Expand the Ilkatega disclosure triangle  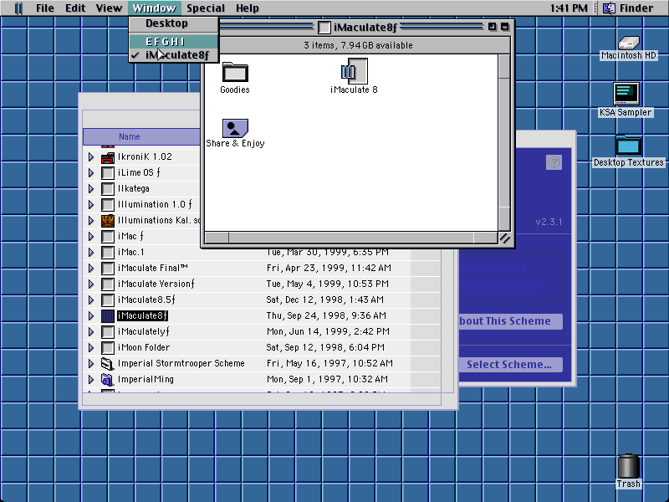(91, 189)
